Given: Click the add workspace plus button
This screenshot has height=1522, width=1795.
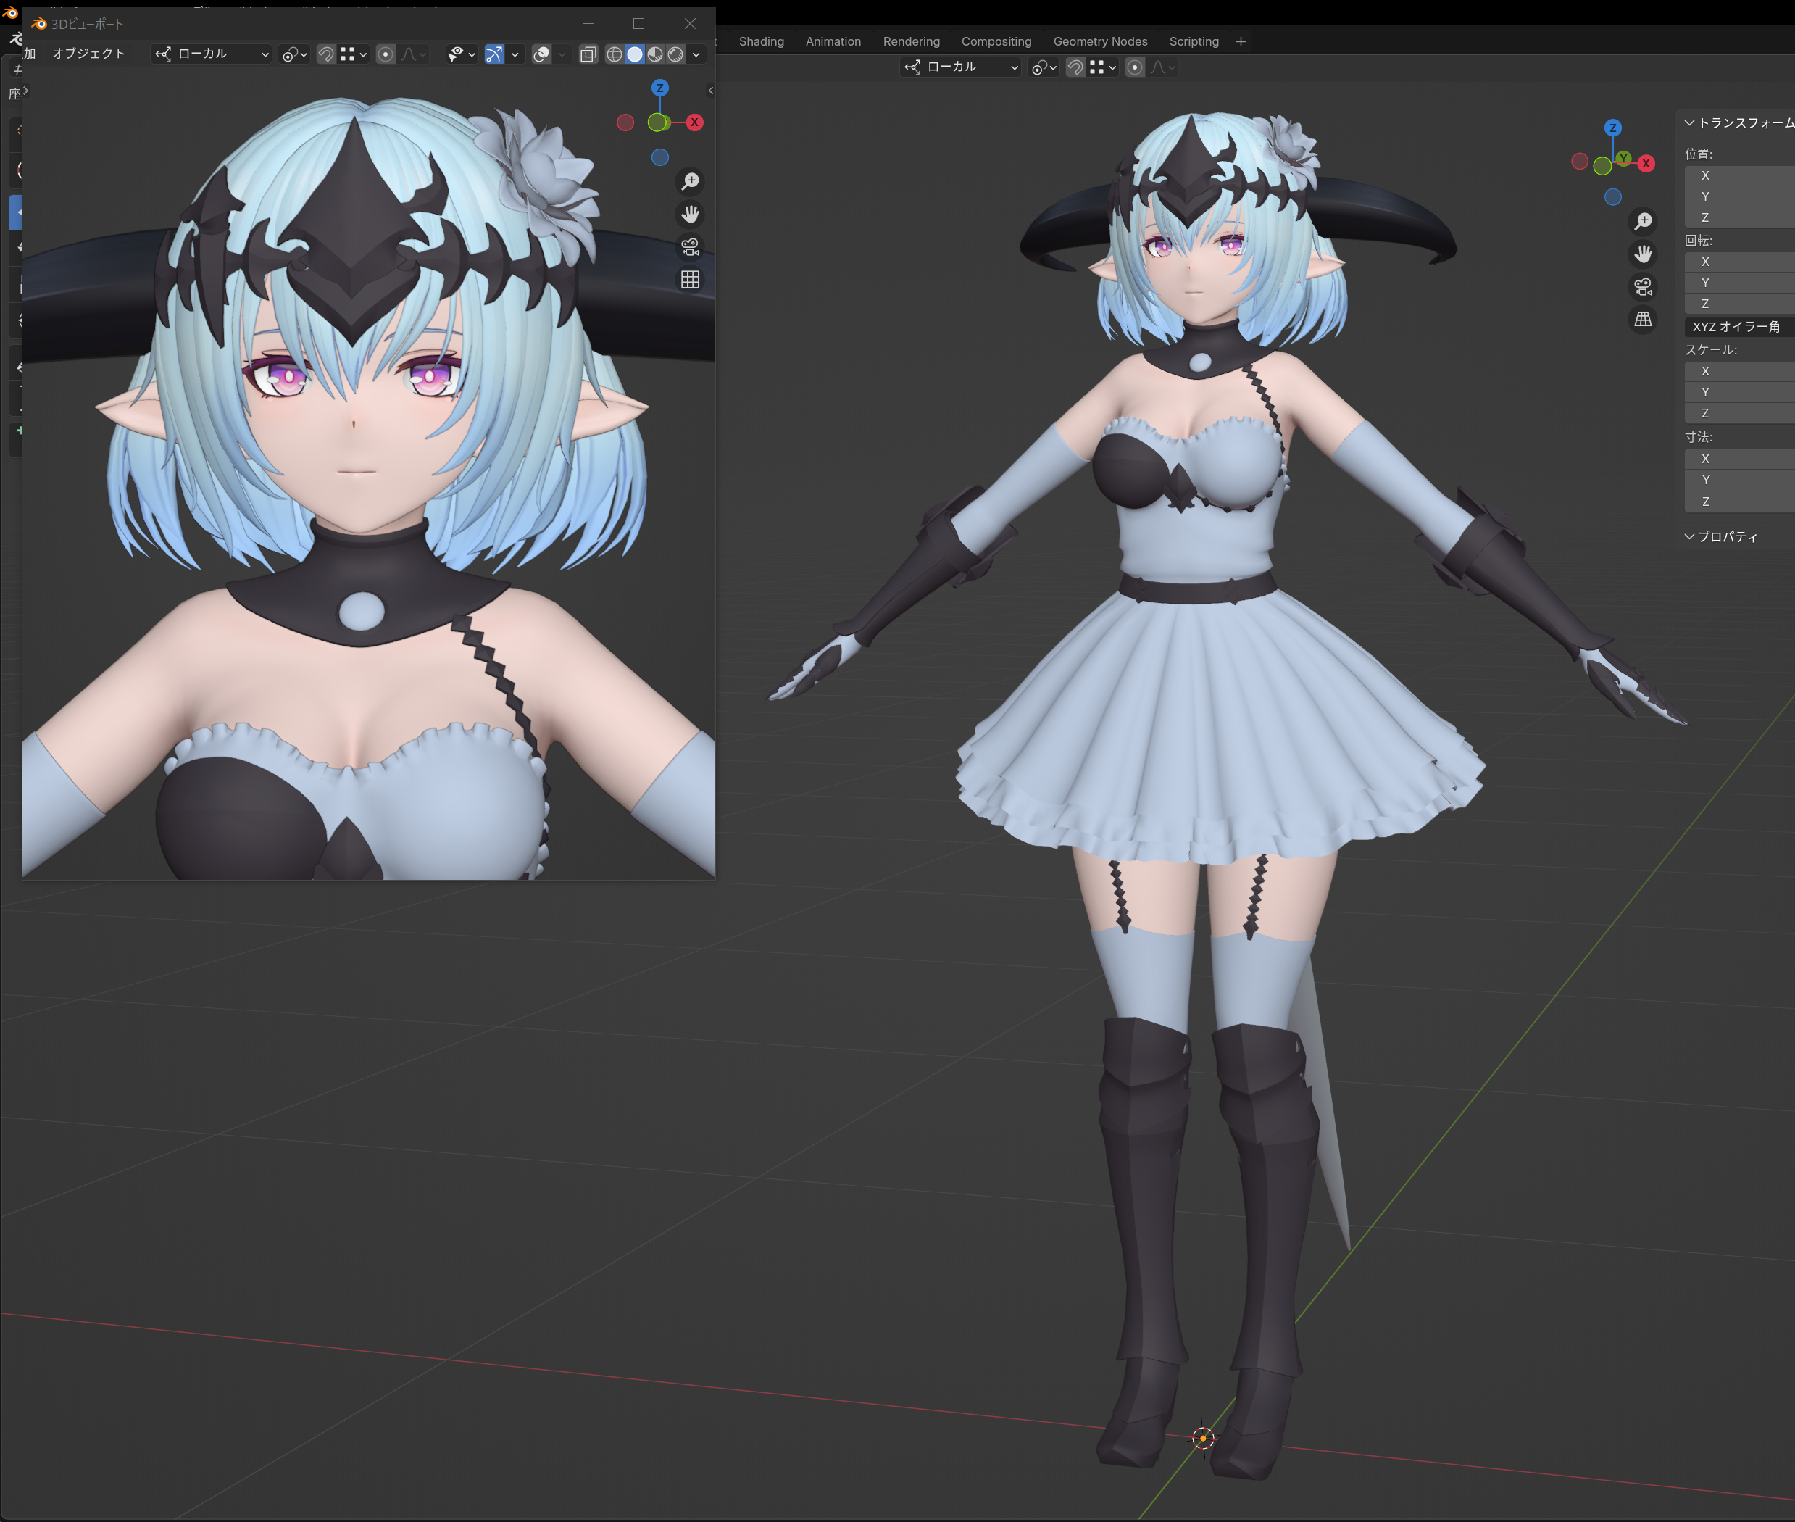Looking at the screenshot, I should coord(1241,41).
